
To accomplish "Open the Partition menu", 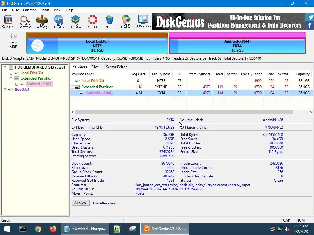I will pos(30,10).
